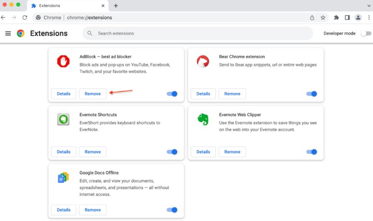Viewport: 373px width, 221px height.
Task: Turn off Evernote Web Clipper
Action: (x=311, y=152)
